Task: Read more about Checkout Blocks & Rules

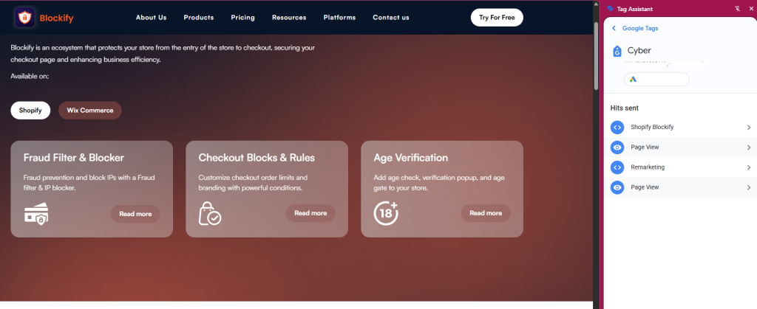Action: pos(310,213)
